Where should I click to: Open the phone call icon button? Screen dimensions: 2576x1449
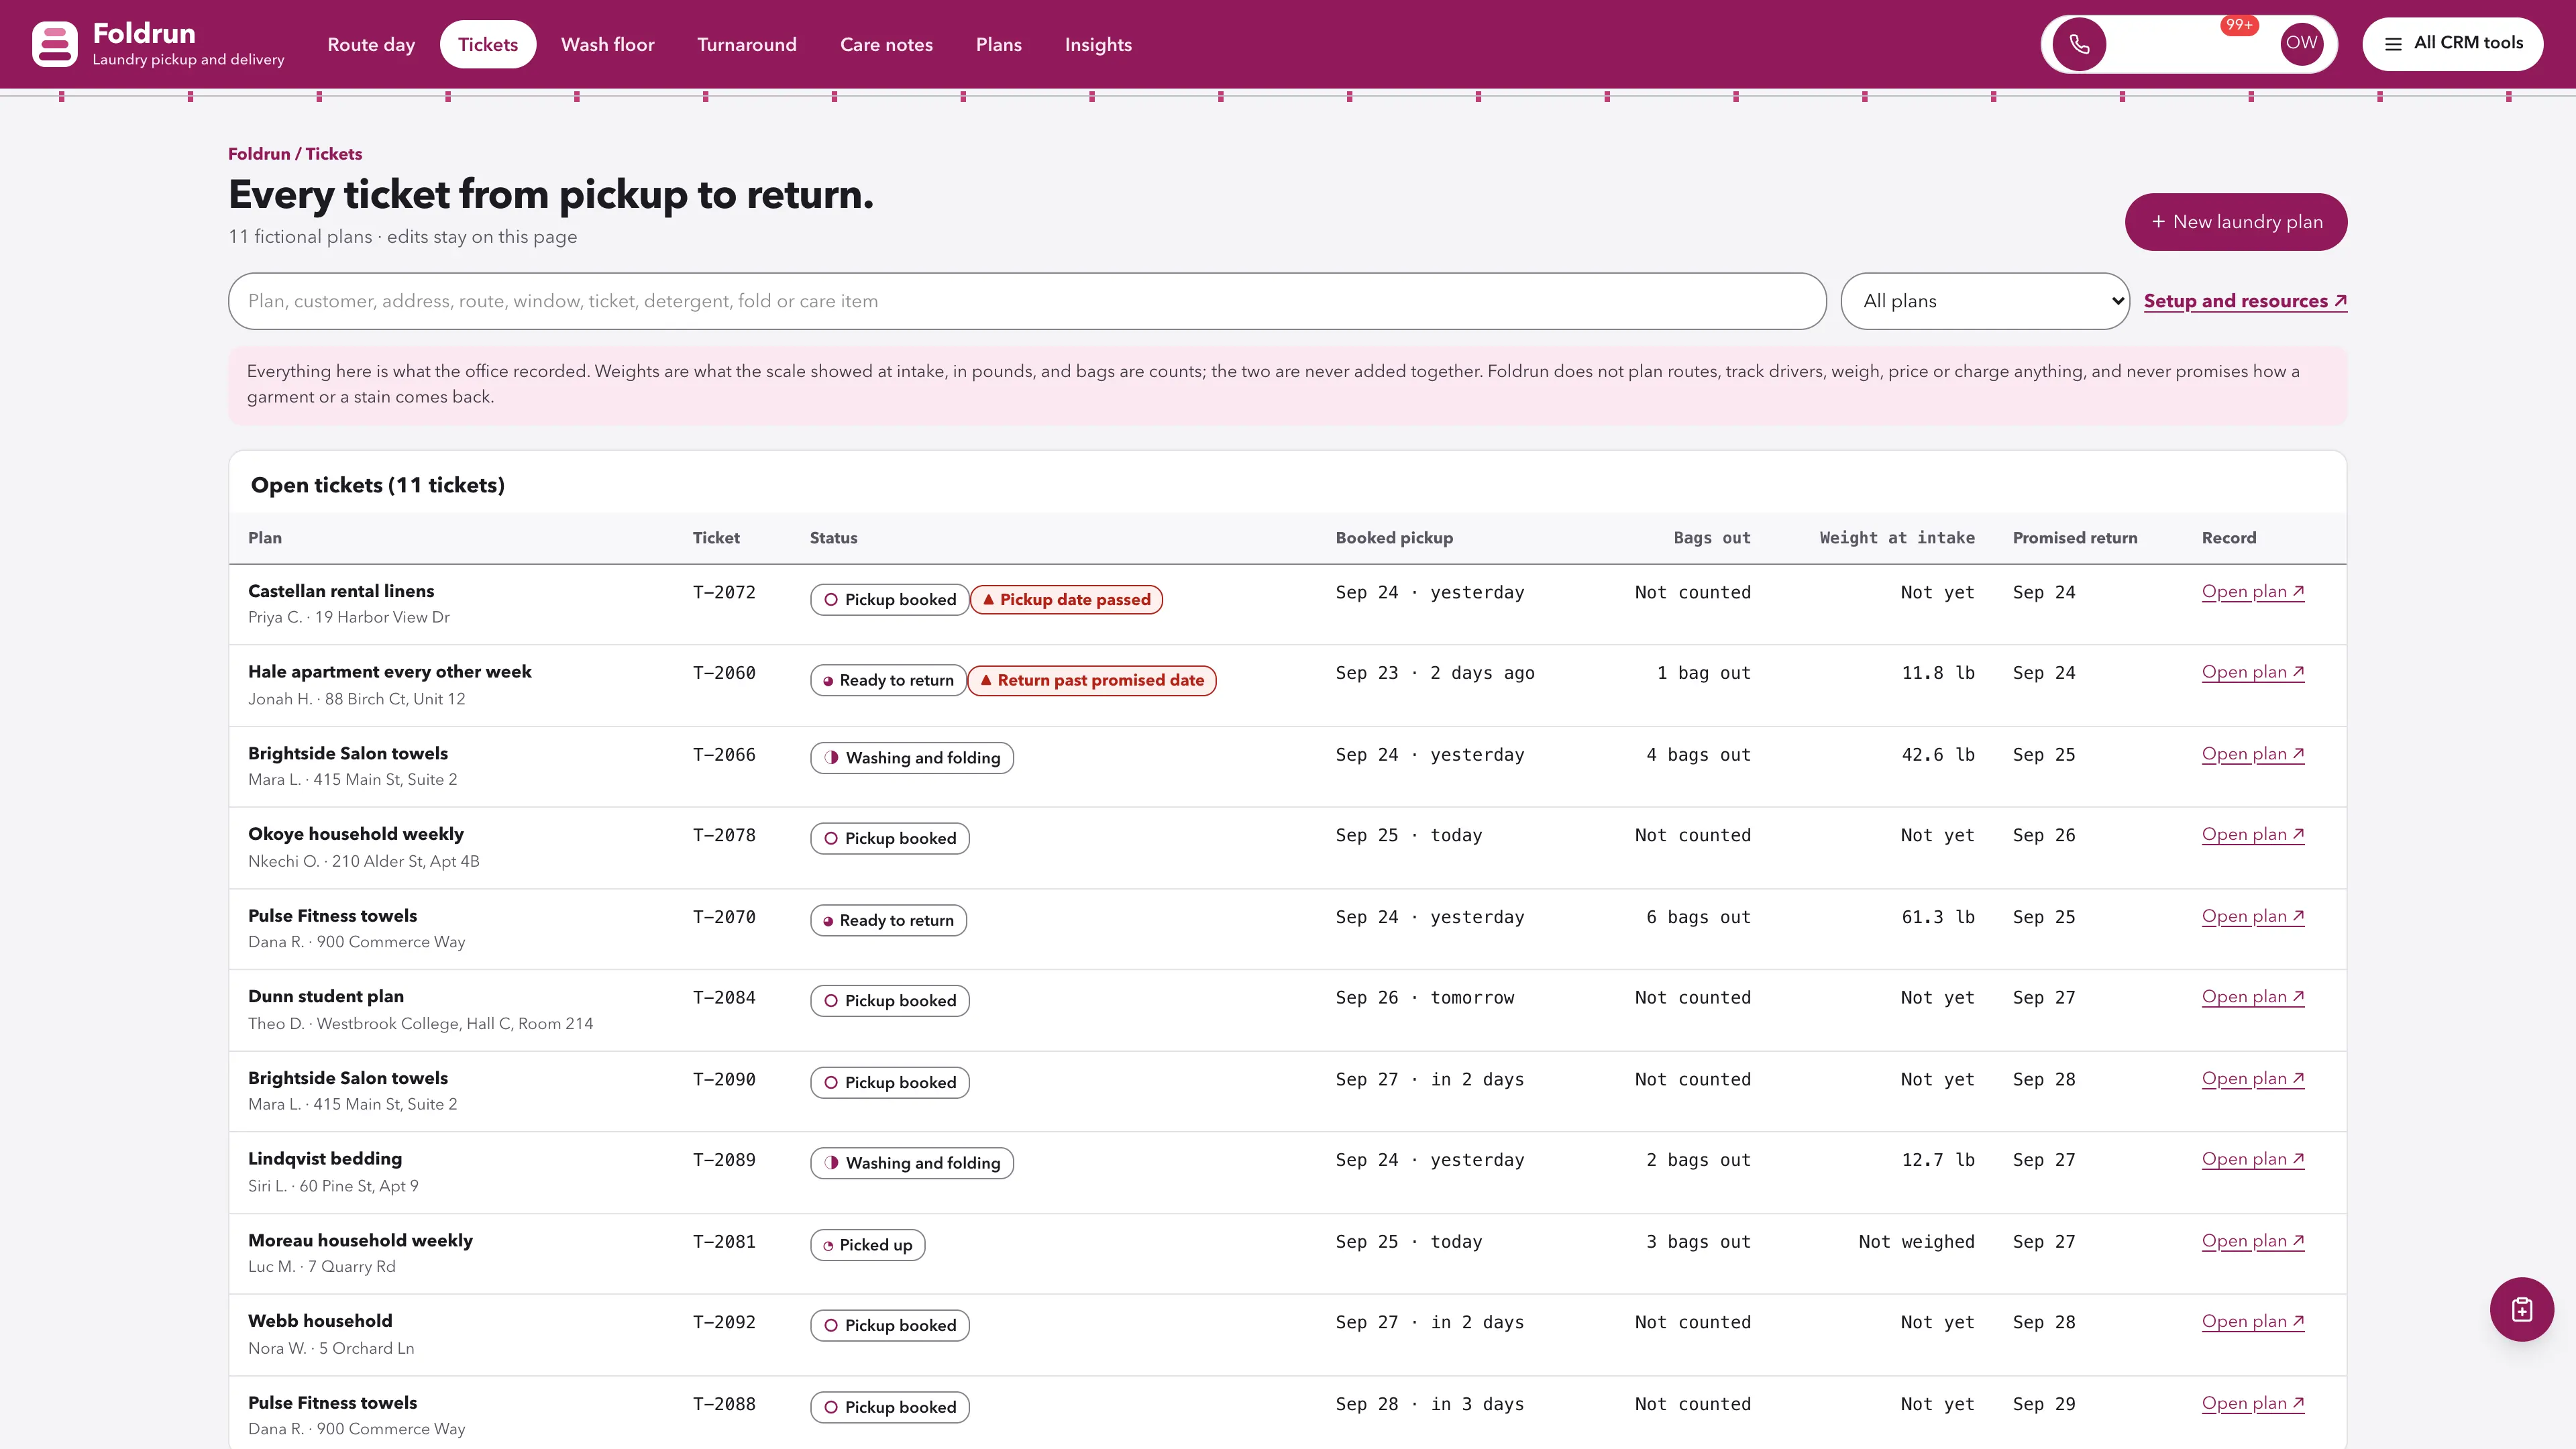point(2079,44)
